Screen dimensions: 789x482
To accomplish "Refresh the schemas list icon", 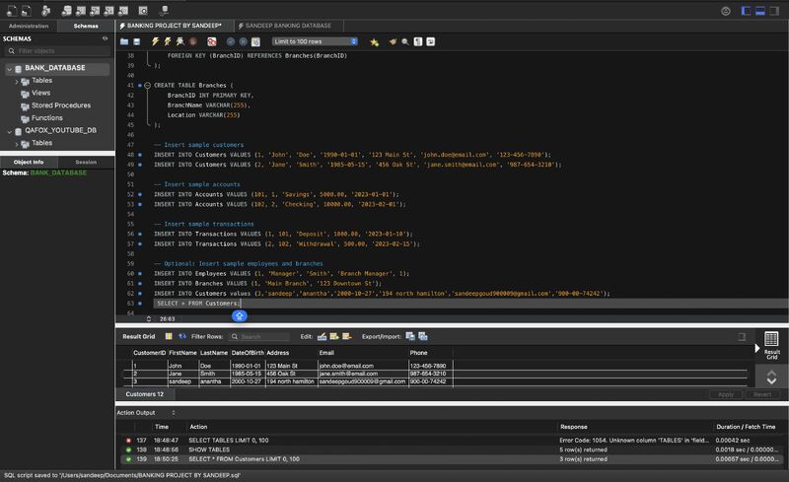I will pyautogui.click(x=105, y=38).
